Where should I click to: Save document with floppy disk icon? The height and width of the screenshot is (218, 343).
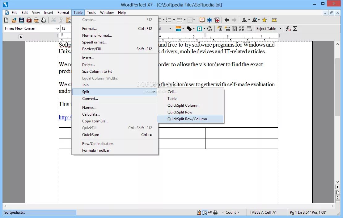pyautogui.click(x=21, y=20)
